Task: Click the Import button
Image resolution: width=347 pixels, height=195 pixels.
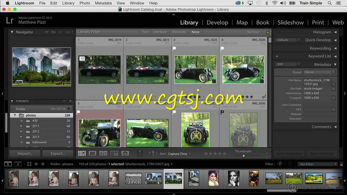Action: point(25,153)
